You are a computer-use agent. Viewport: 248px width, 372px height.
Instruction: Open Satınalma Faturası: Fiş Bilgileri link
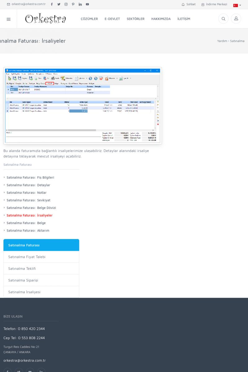(30, 178)
